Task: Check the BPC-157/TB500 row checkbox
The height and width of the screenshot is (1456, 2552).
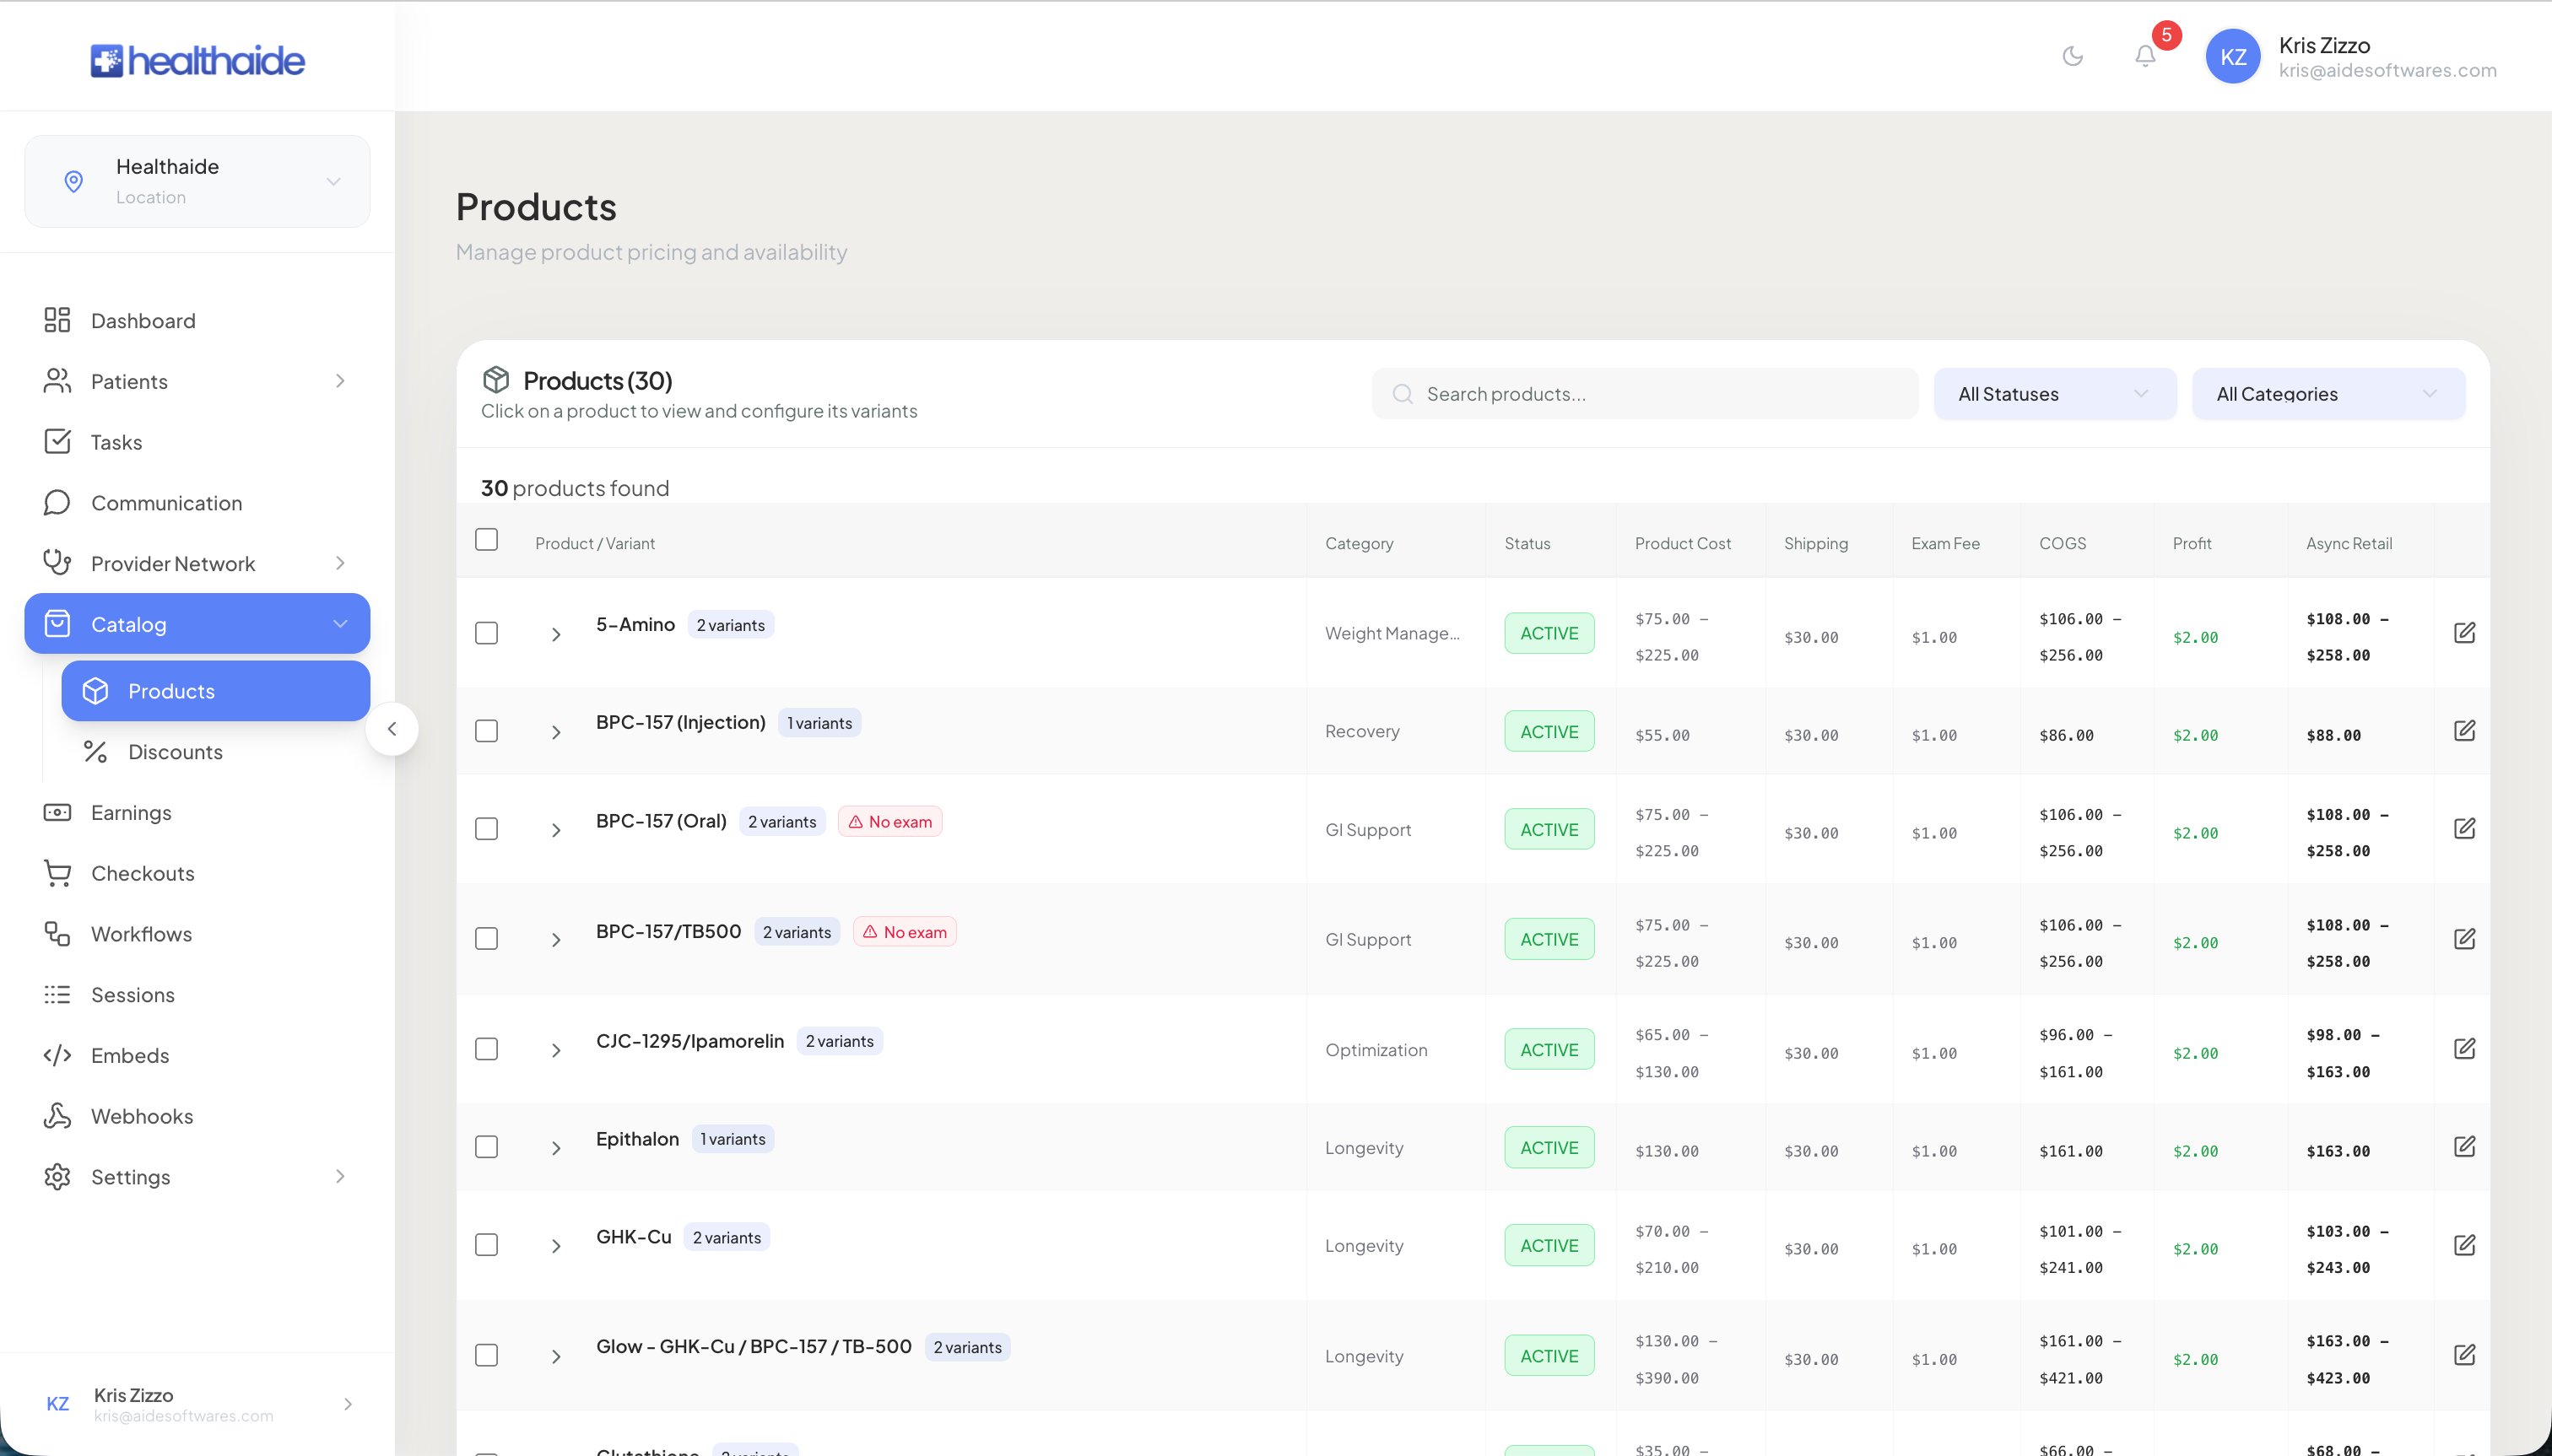Action: click(x=486, y=939)
